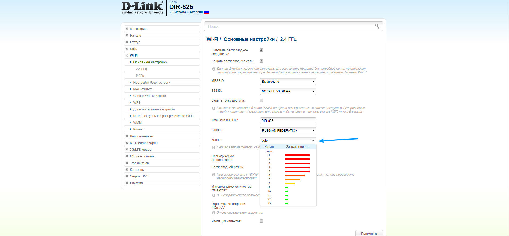This screenshot has width=509, height=236.
Task: Toggle Включить беспроводное соединение checkbox
Action: point(261,50)
